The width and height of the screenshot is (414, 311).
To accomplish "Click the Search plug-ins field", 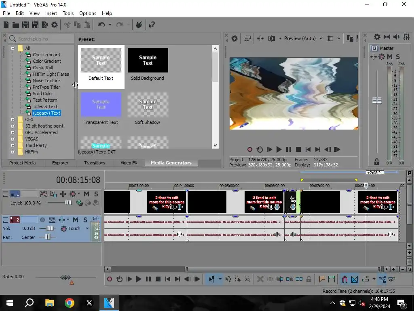I will click(40, 39).
